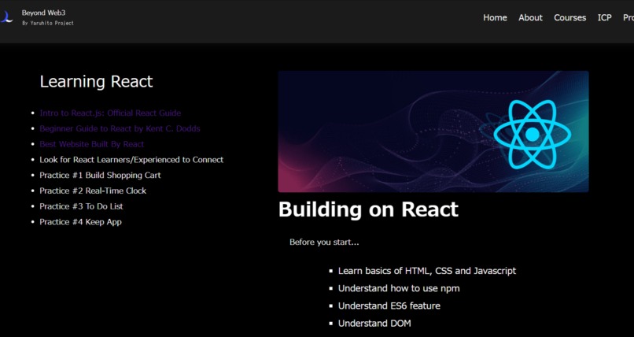
Task: Go to Practice #4 Keep App
Action: point(80,222)
